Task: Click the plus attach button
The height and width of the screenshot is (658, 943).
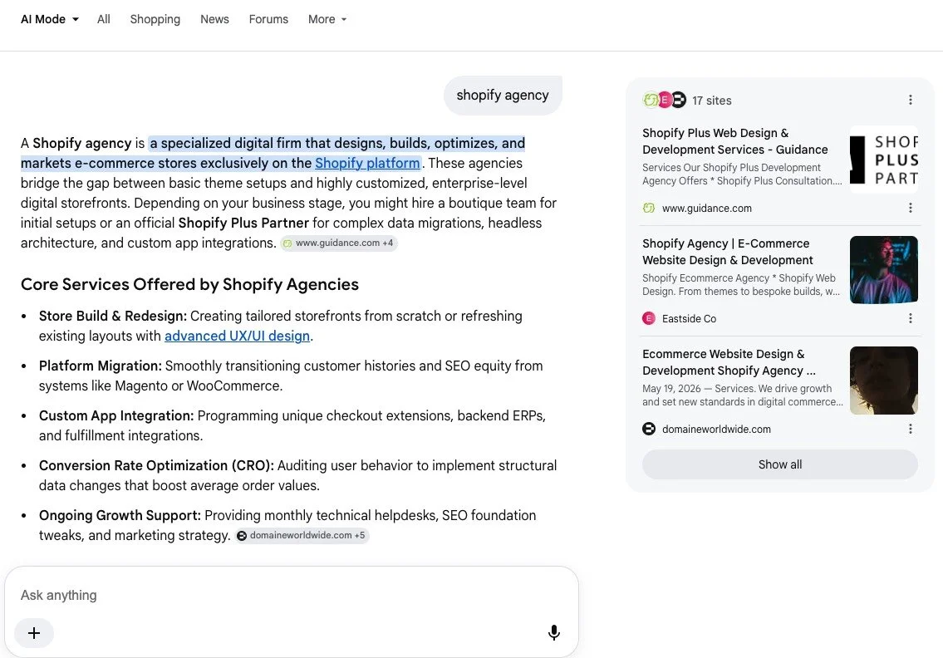Action: [x=34, y=633]
